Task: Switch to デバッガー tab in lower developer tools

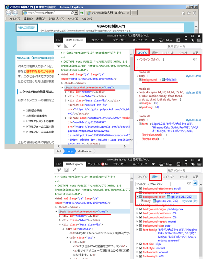Action: (119, 164)
